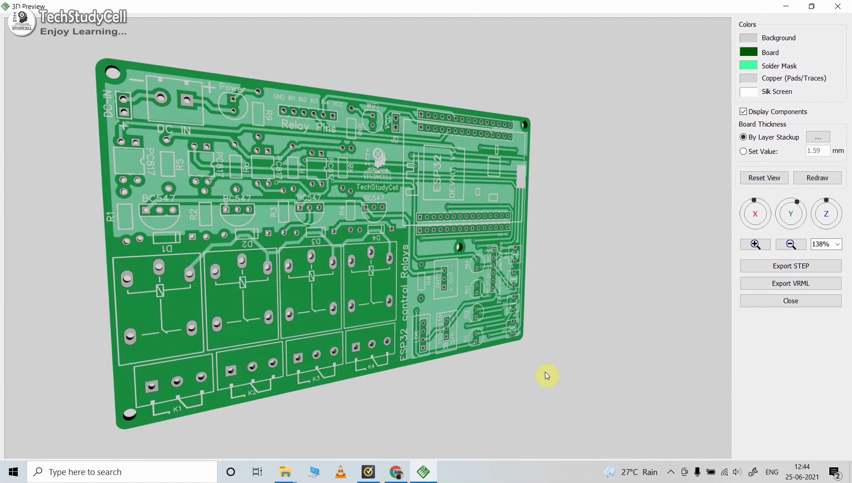852x483 pixels.
Task: Enable the Set Value radio button
Action: click(x=743, y=151)
